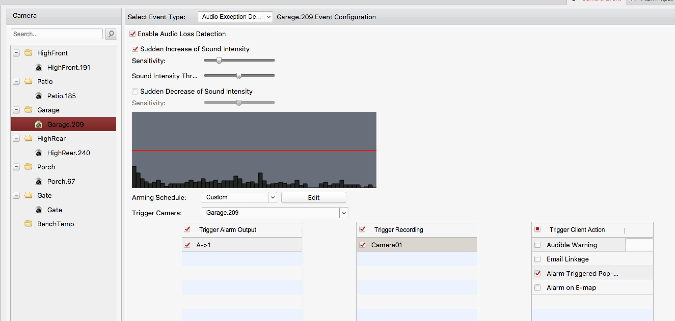Image resolution: width=675 pixels, height=321 pixels.
Task: Open the Arming Schedule dropdown
Action: pyautogui.click(x=273, y=197)
